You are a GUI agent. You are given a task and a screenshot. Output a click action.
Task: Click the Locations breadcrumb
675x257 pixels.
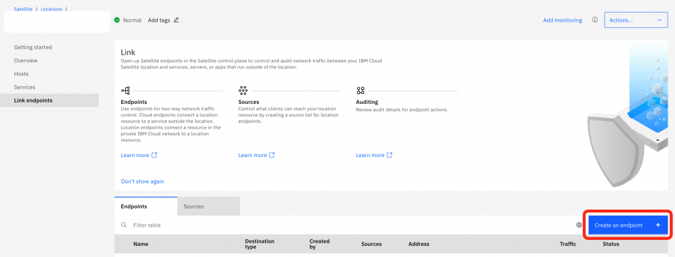click(51, 9)
